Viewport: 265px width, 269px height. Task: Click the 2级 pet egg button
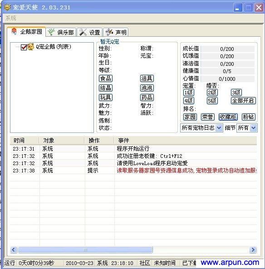(x=212, y=93)
